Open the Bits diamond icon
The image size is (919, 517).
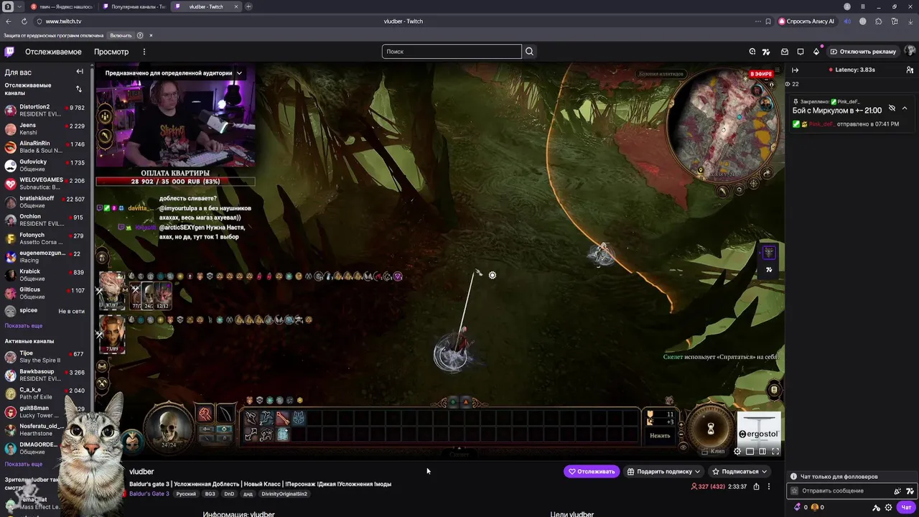(816, 52)
